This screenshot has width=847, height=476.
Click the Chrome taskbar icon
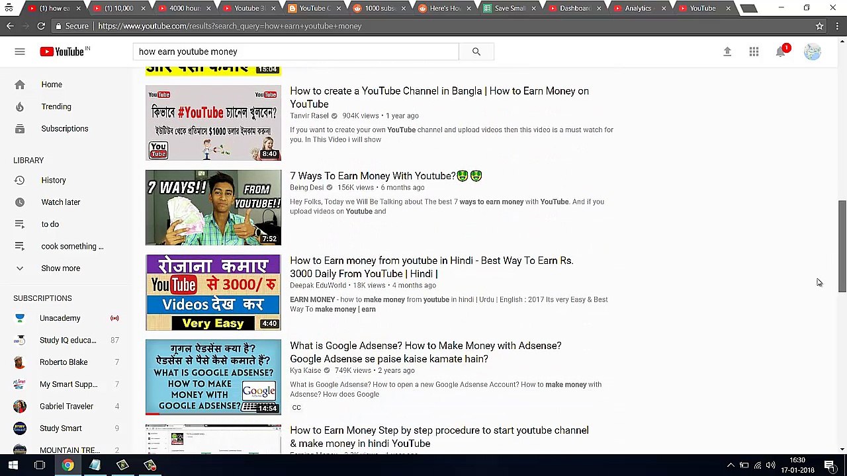[x=67, y=465]
